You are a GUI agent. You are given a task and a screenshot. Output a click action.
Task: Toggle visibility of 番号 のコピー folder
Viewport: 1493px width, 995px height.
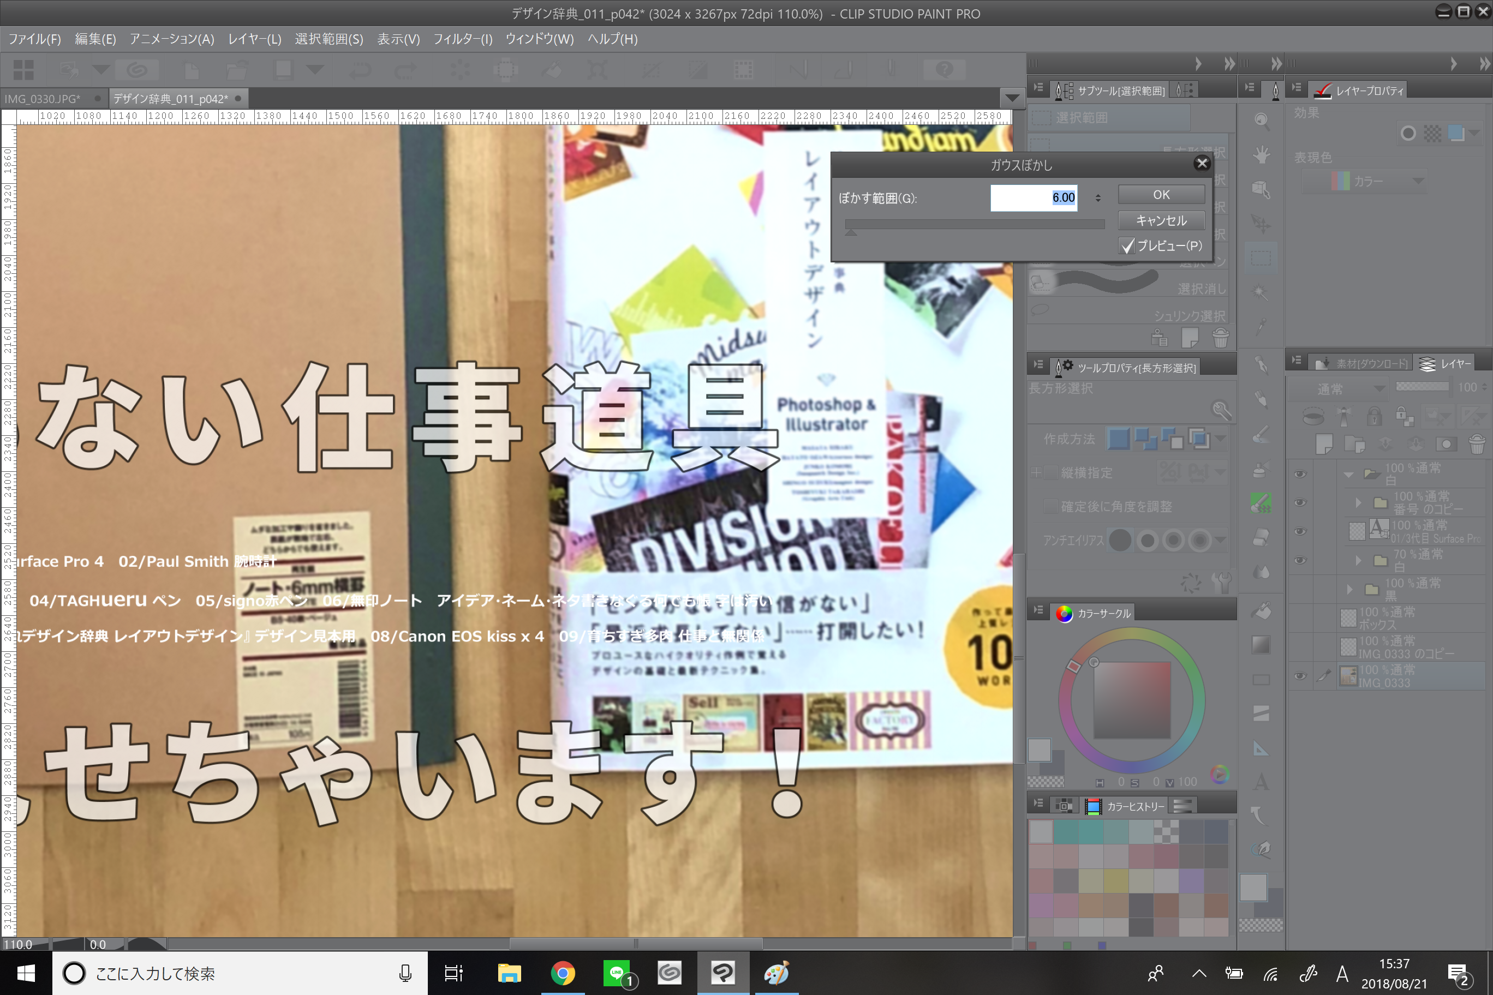(1300, 502)
